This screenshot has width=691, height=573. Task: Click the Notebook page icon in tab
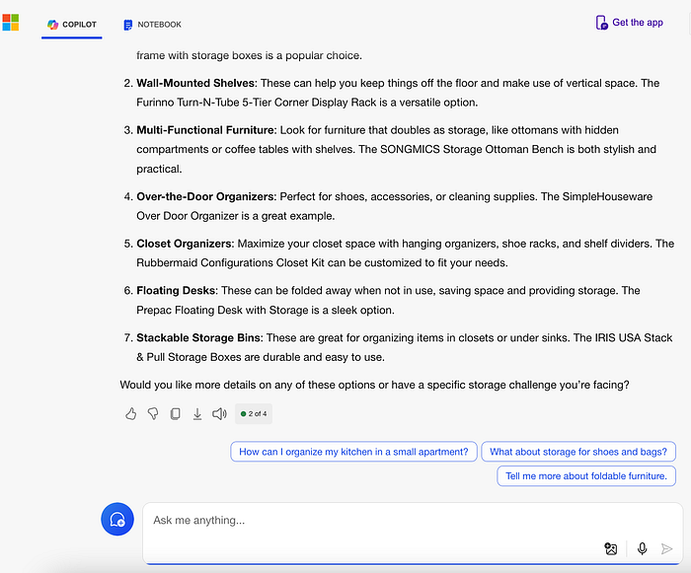coord(127,25)
